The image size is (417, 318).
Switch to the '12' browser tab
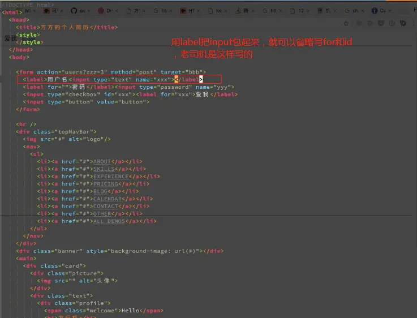299,11
